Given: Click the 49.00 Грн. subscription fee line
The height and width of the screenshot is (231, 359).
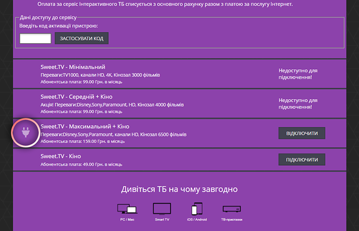Looking at the screenshot, I should tap(81, 164).
